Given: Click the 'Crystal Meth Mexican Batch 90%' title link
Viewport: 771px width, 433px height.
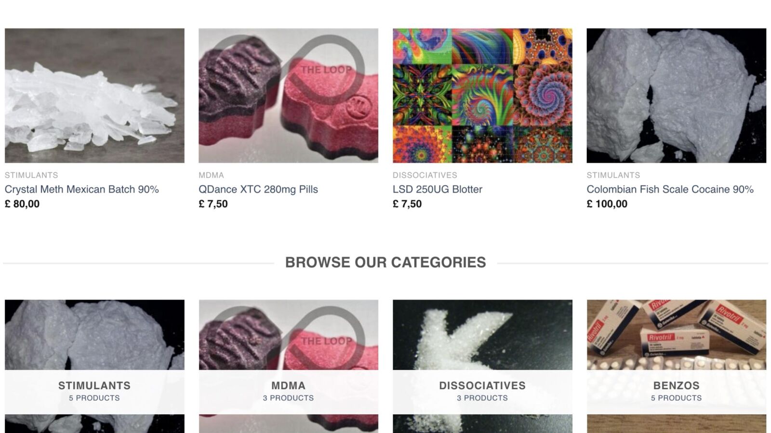Looking at the screenshot, I should [82, 189].
